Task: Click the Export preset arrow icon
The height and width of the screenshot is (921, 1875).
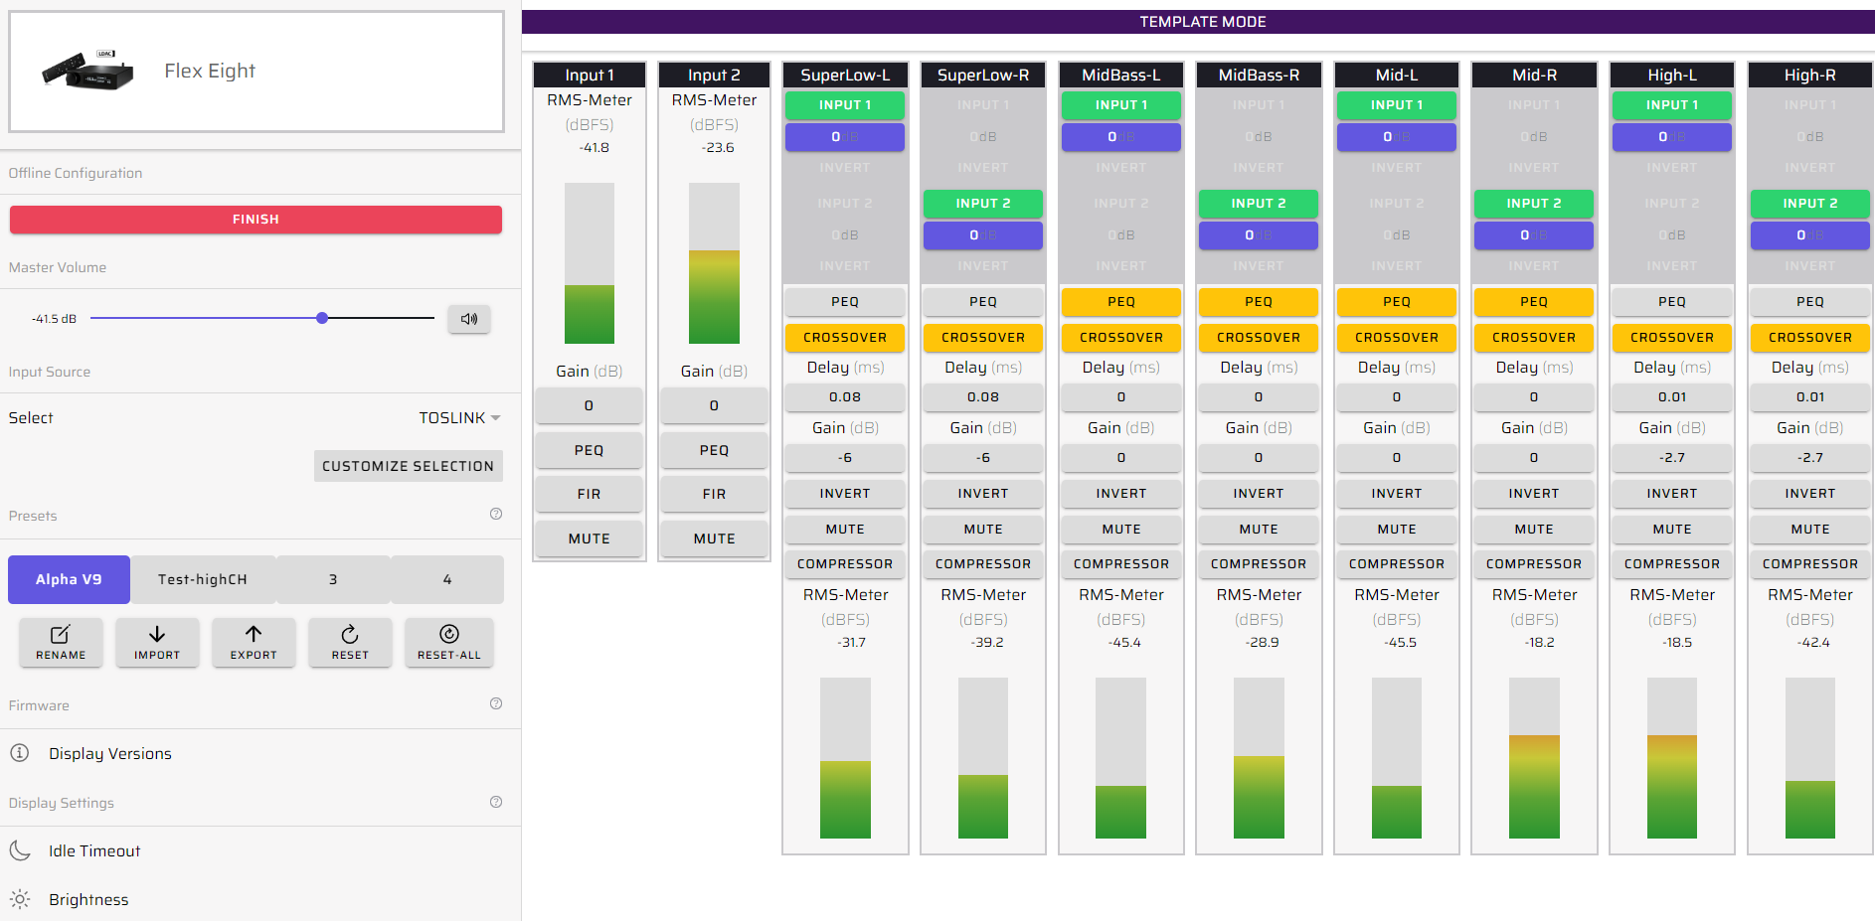Action: coord(254,635)
